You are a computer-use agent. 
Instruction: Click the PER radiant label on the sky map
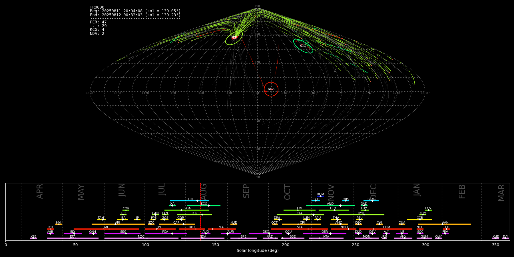point(234,38)
